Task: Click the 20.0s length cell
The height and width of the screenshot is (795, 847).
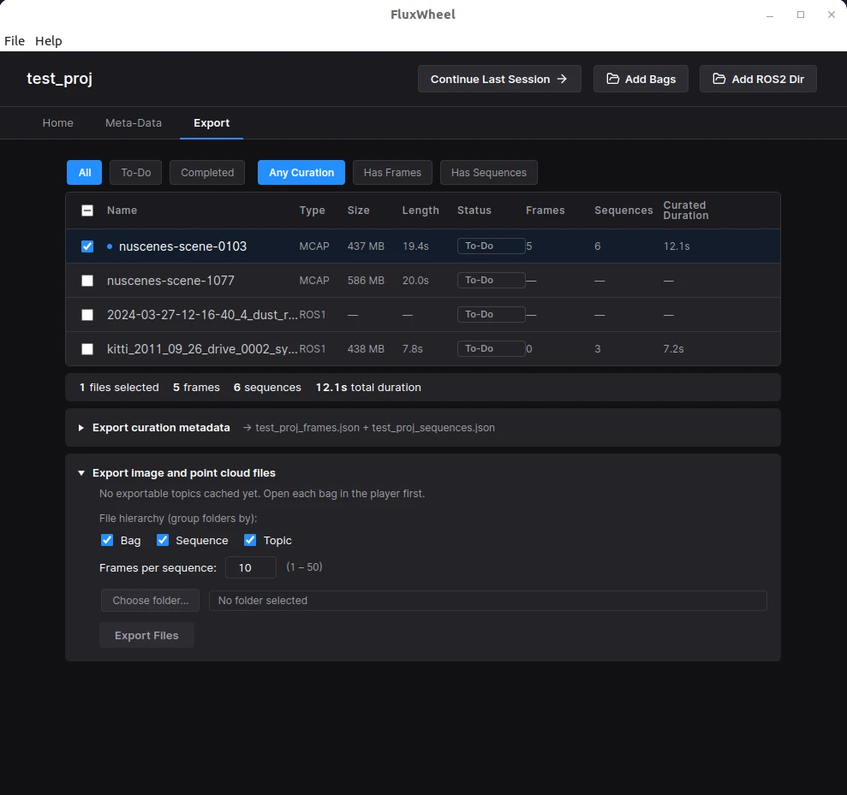Action: (x=415, y=281)
